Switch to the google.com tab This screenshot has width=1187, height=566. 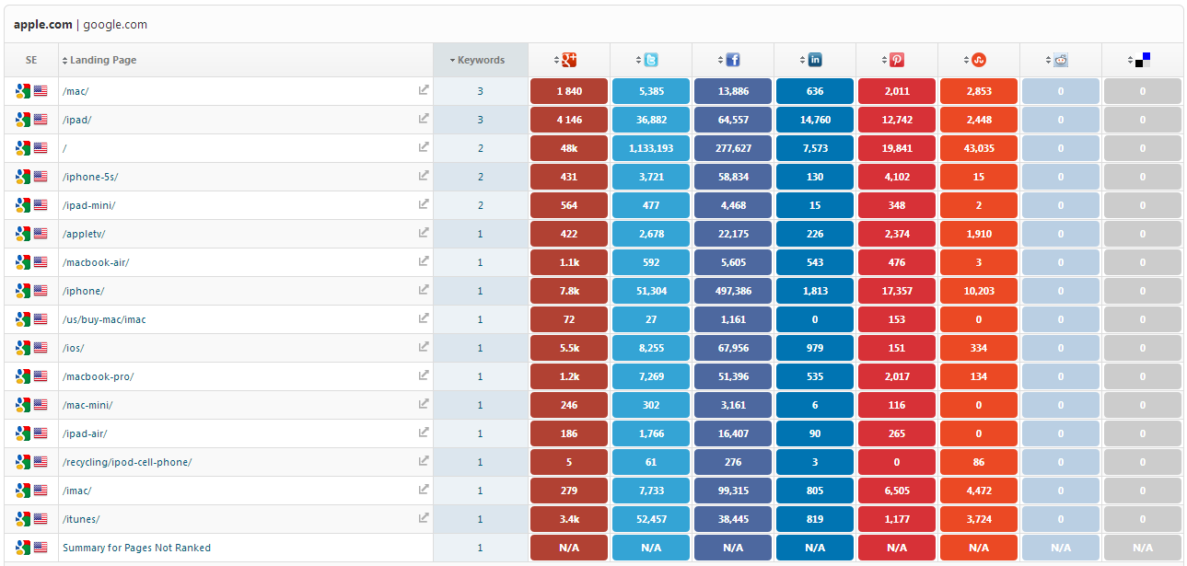pyautogui.click(x=115, y=25)
